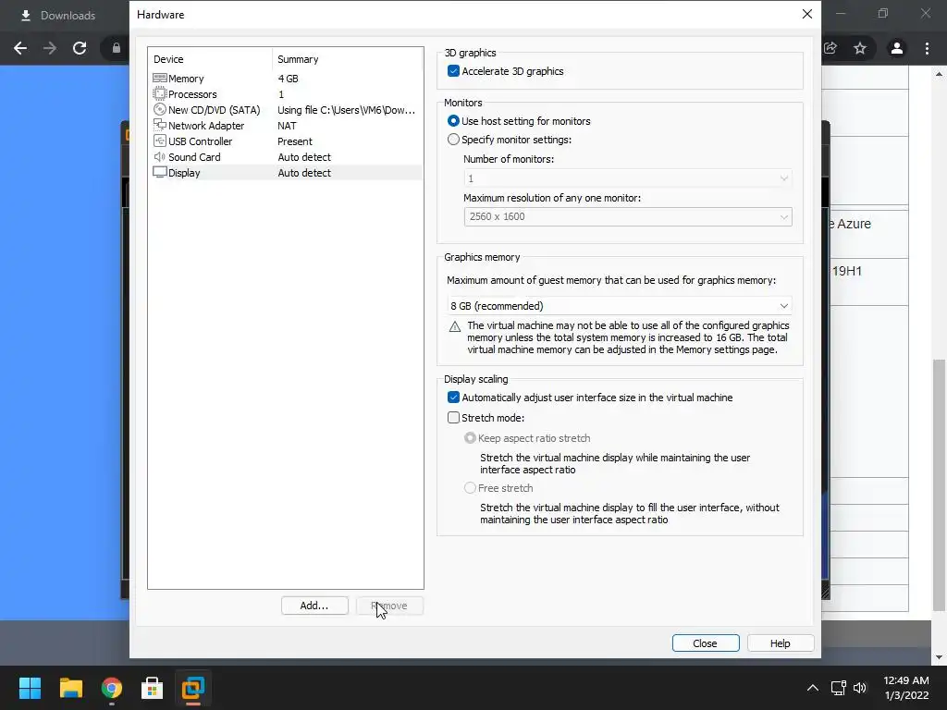Image resolution: width=947 pixels, height=710 pixels.
Task: Click the Chrome page vertical scrollbar thumb
Action: (x=939, y=485)
